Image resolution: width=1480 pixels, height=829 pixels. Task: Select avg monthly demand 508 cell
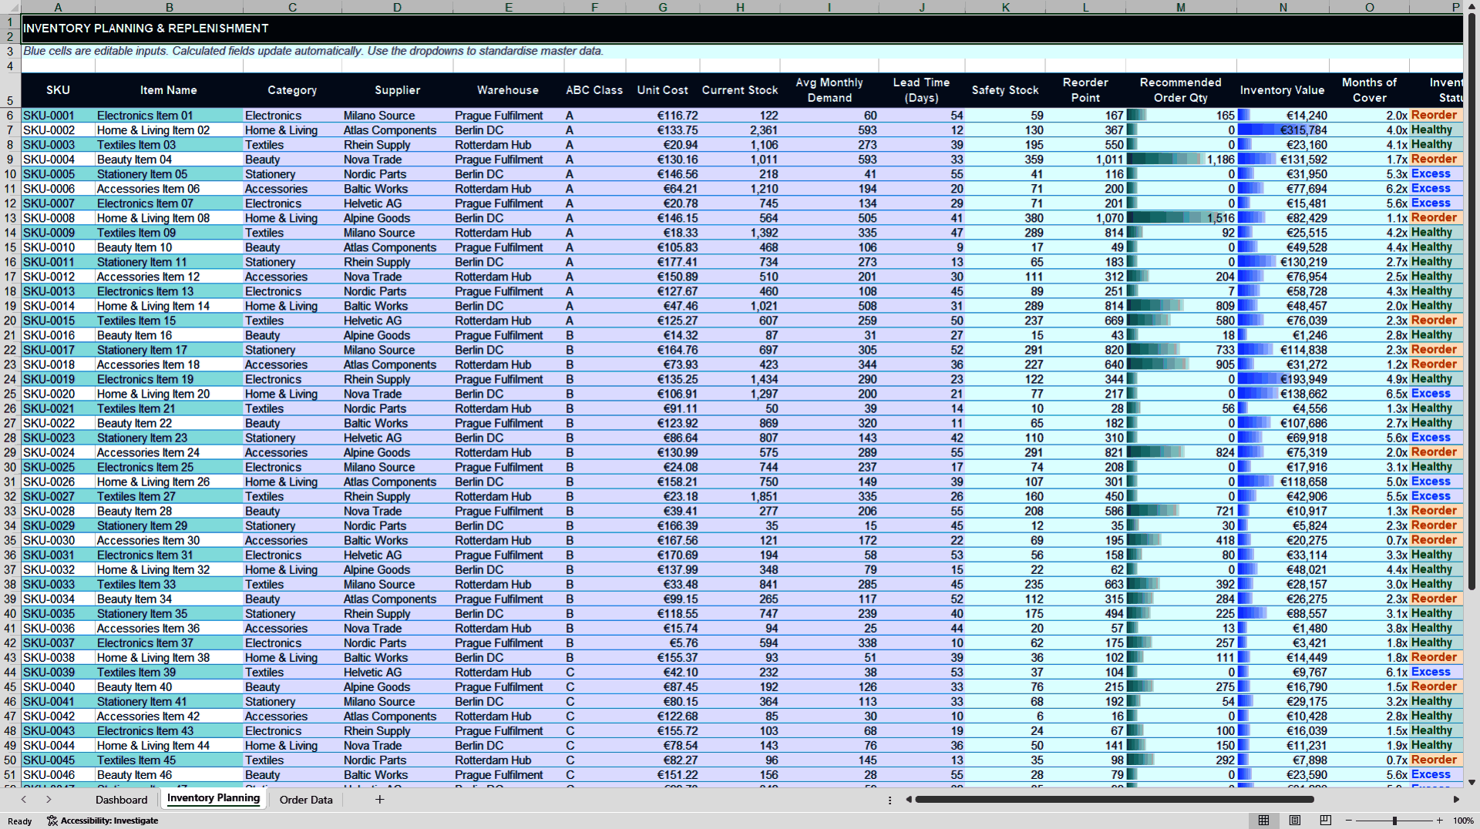click(x=829, y=306)
